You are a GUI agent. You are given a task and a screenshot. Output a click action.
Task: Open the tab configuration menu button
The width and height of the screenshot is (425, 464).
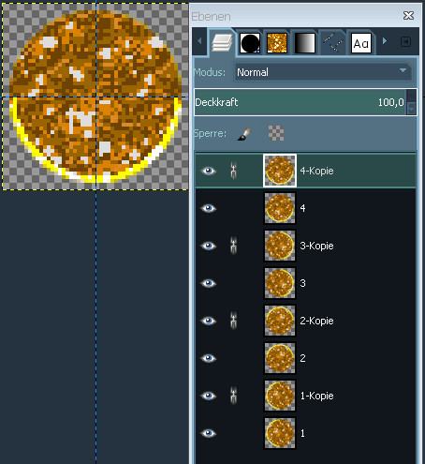[x=405, y=41]
